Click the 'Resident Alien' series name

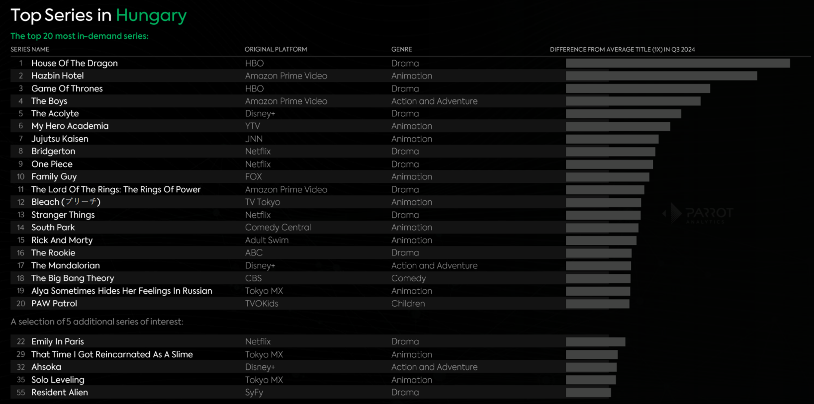tap(60, 392)
